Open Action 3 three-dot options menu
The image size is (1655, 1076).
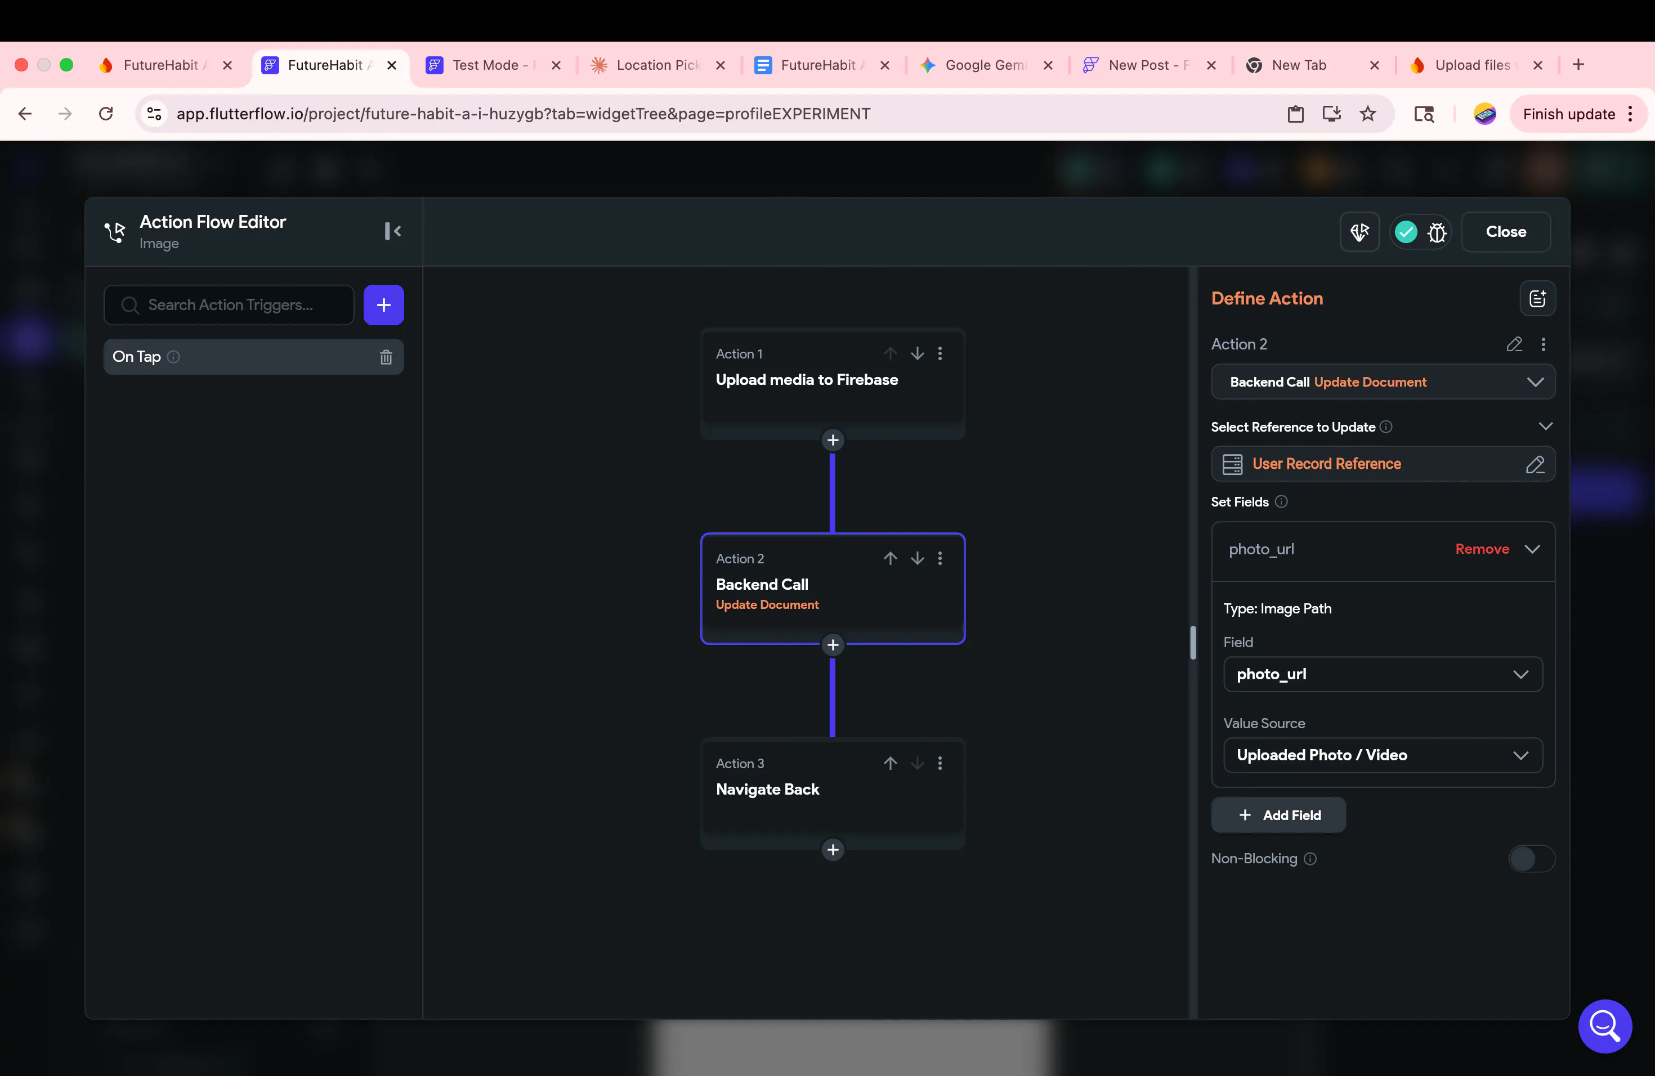[x=940, y=763]
